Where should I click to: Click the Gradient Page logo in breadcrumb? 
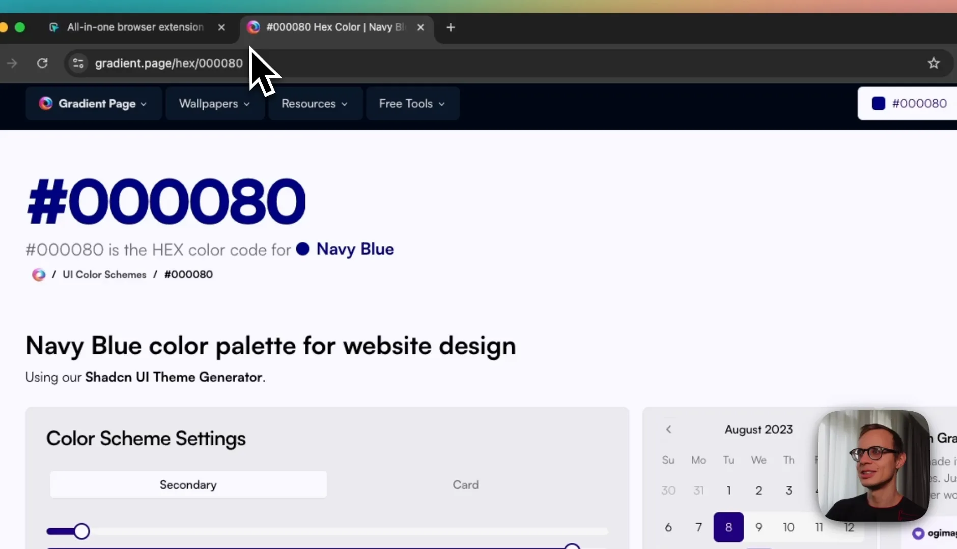pos(39,274)
